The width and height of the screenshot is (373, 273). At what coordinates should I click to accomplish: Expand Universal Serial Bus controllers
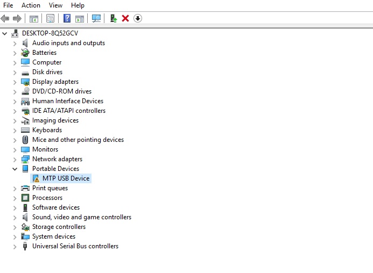[15, 246]
